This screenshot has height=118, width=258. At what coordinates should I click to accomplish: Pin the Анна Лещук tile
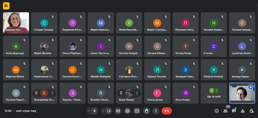pos(121,93)
